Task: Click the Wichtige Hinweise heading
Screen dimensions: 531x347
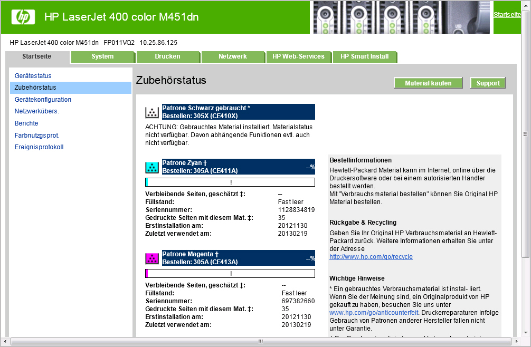Action: coord(357,278)
